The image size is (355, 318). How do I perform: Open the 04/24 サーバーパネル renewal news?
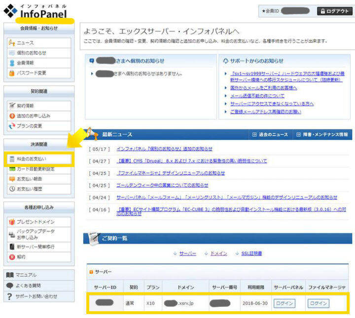point(227,197)
